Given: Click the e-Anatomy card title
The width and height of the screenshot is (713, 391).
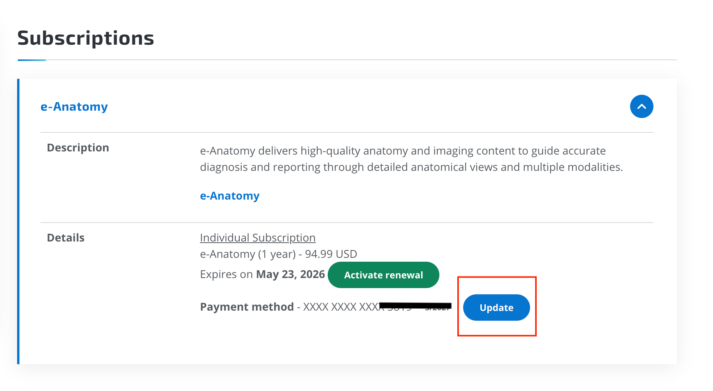Looking at the screenshot, I should click(x=74, y=107).
